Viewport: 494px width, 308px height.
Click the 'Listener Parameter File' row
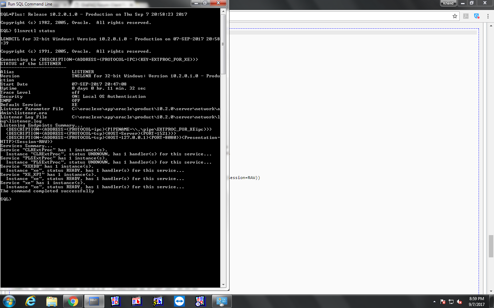click(110, 111)
